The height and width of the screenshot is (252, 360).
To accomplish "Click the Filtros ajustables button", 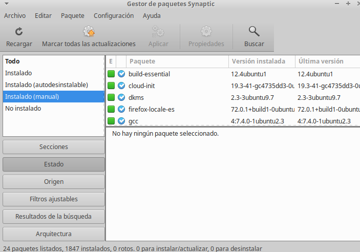I will [x=54, y=199].
